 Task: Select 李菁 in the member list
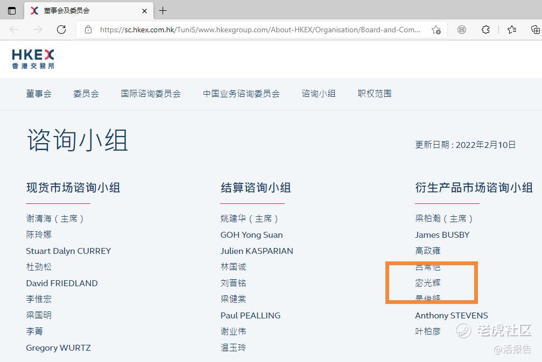point(34,331)
